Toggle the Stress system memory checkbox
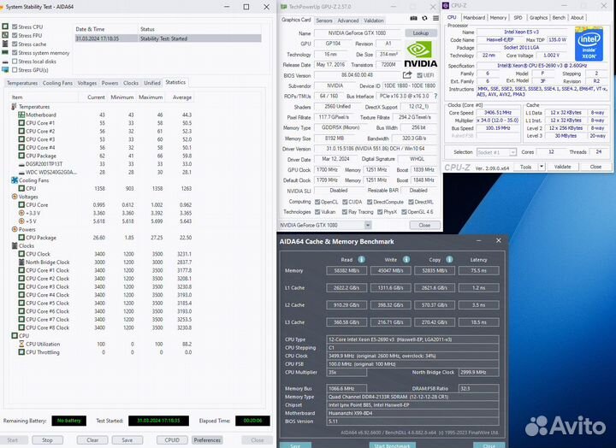This screenshot has height=448, width=616. (x=15, y=53)
